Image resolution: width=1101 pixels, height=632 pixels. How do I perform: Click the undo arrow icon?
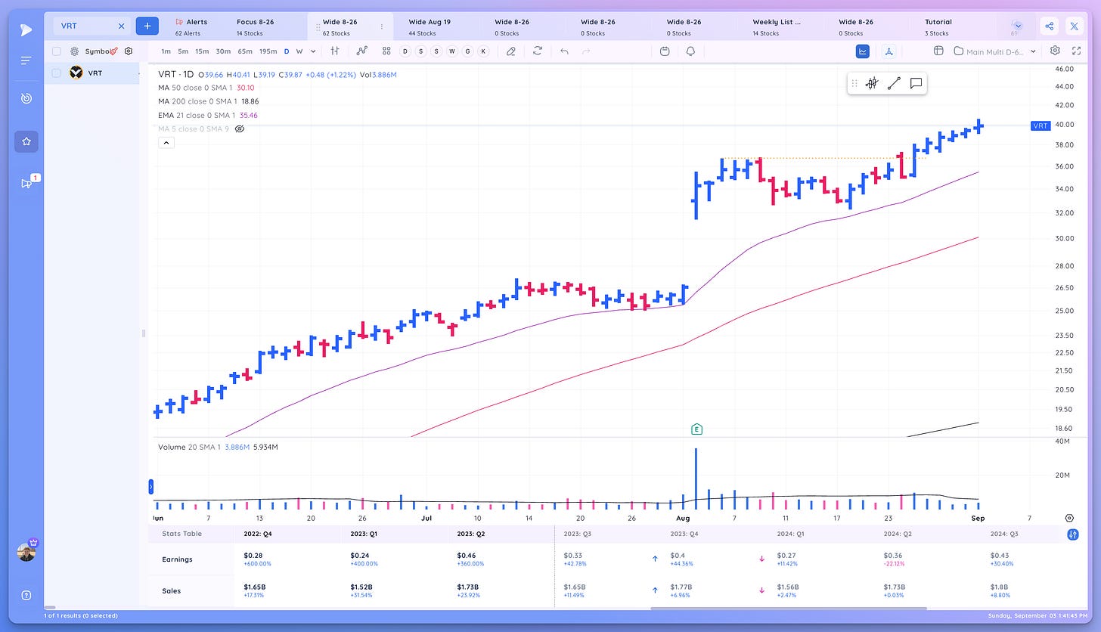(x=564, y=51)
